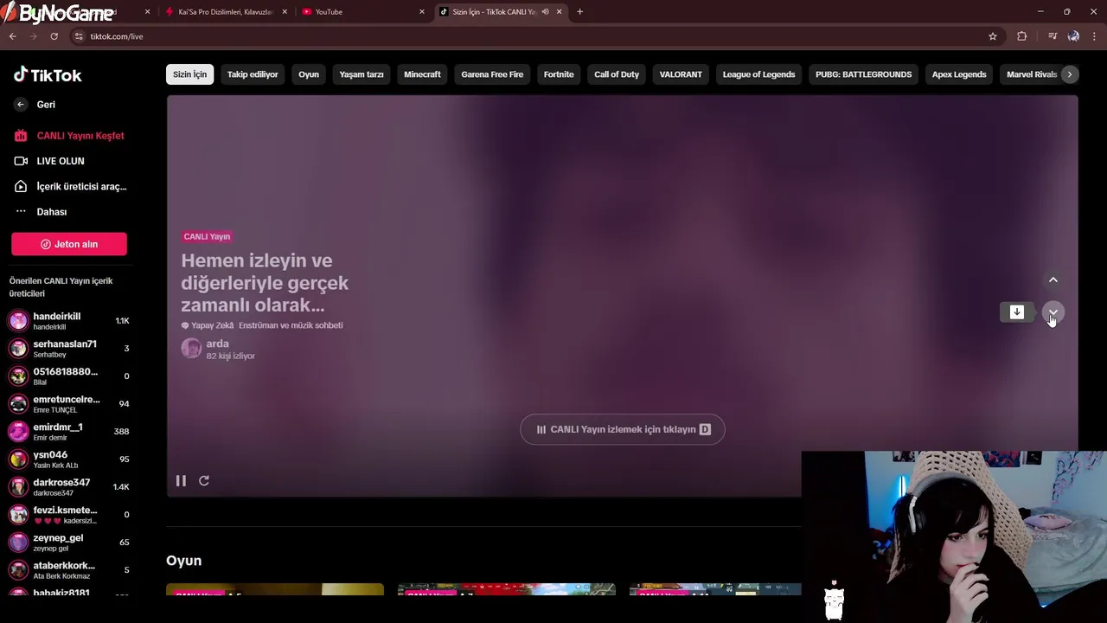Open fevzi.ksmete live channel

(x=69, y=515)
